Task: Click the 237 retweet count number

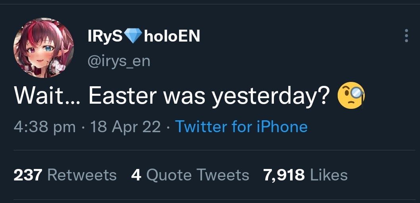Action: [28, 175]
